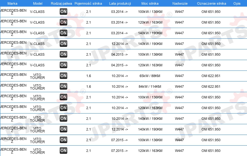Click ON fuel icon for V-CLASS 100kW 03.2014 row
This screenshot has height=156, width=247.
pyautogui.click(x=63, y=12)
